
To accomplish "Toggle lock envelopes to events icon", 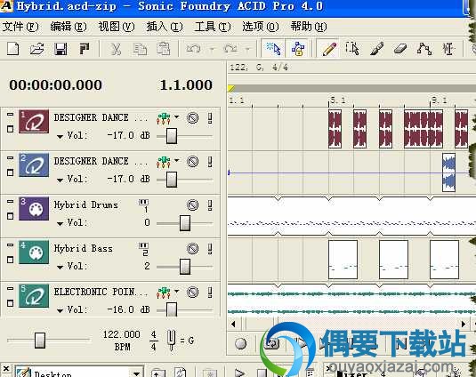I will tap(297, 49).
